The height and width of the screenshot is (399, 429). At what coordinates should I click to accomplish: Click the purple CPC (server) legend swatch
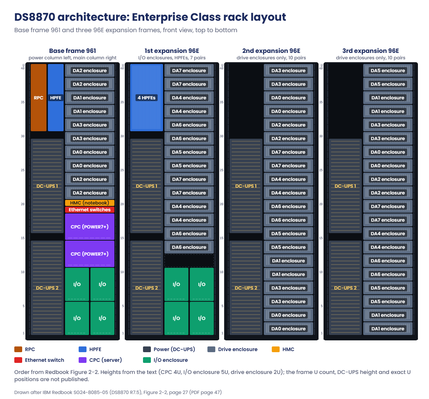(83, 360)
